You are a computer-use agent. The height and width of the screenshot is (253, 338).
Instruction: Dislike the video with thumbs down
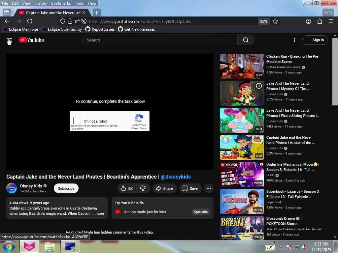[143, 188]
